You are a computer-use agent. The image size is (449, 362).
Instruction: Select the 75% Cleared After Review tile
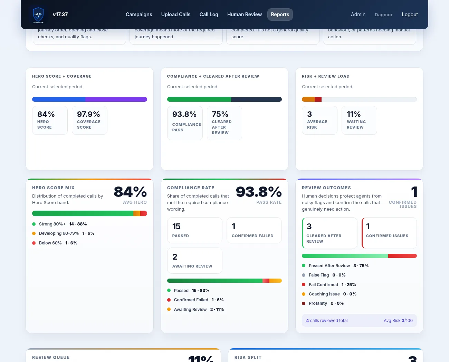tap(224, 123)
